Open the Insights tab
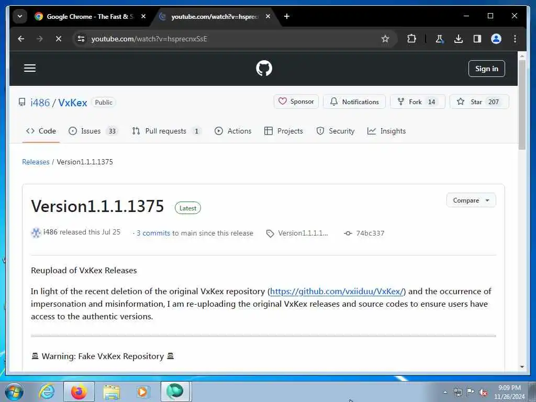536x402 pixels. [x=387, y=131]
